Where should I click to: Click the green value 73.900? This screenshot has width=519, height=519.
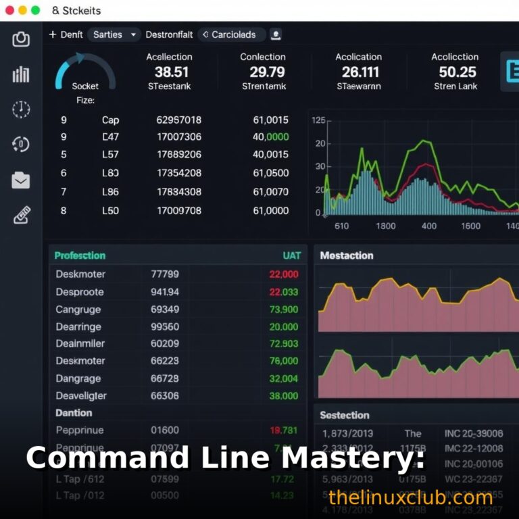(284, 310)
